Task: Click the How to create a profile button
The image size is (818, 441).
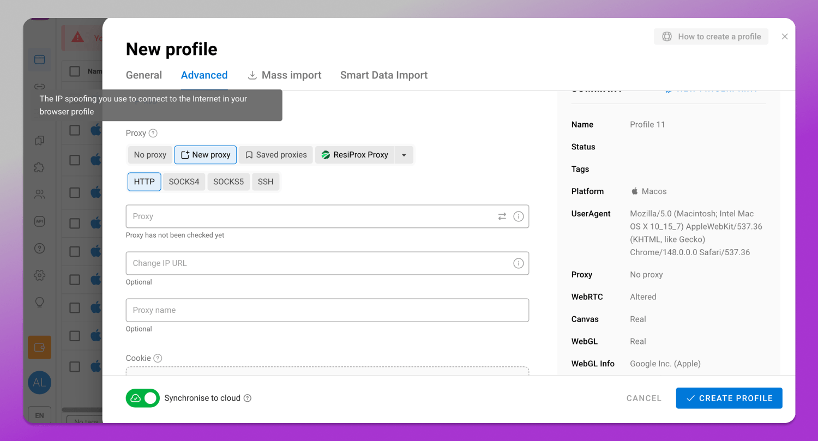Action: (711, 37)
